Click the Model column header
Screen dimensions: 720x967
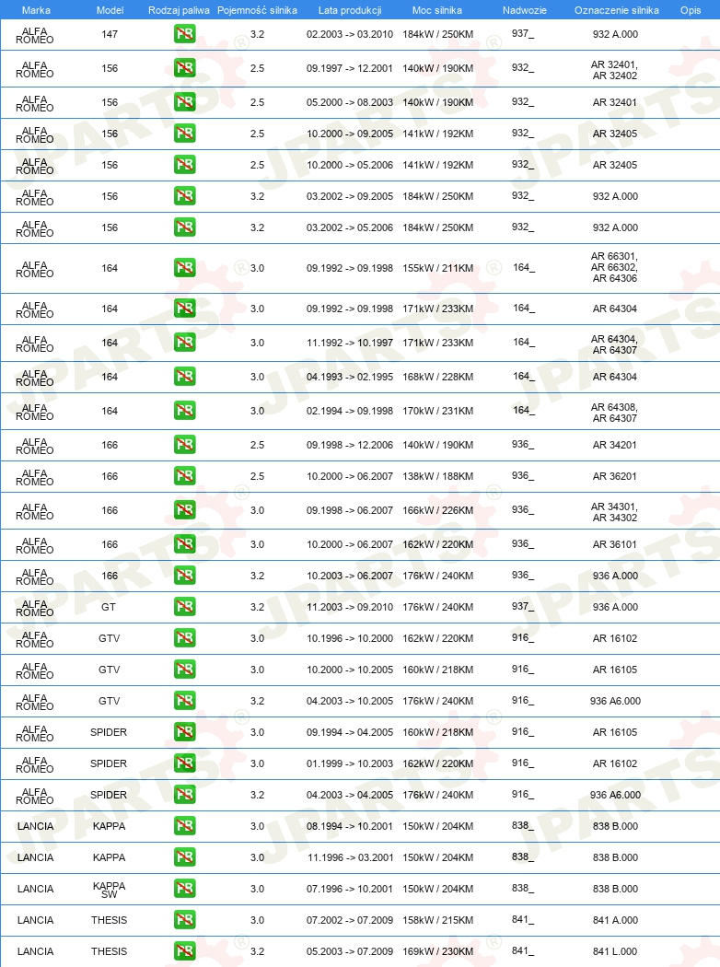(x=110, y=10)
